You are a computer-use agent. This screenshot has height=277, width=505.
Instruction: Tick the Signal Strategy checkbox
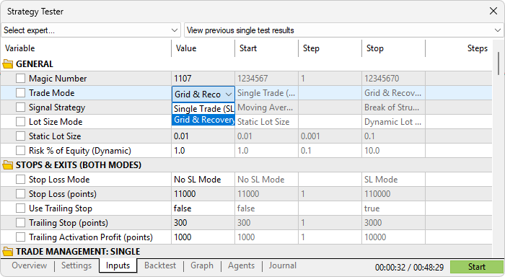tap(20, 107)
